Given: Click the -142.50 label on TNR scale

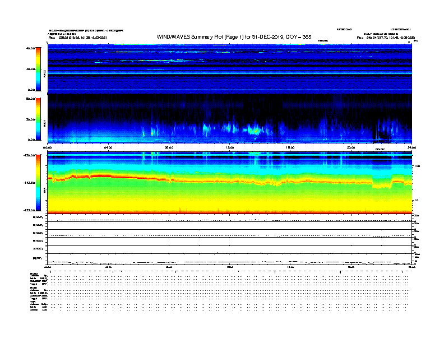Looking at the screenshot, I should [x=30, y=183].
